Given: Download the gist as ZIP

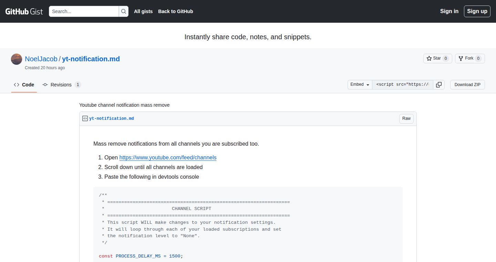Looking at the screenshot, I should pyautogui.click(x=467, y=85).
